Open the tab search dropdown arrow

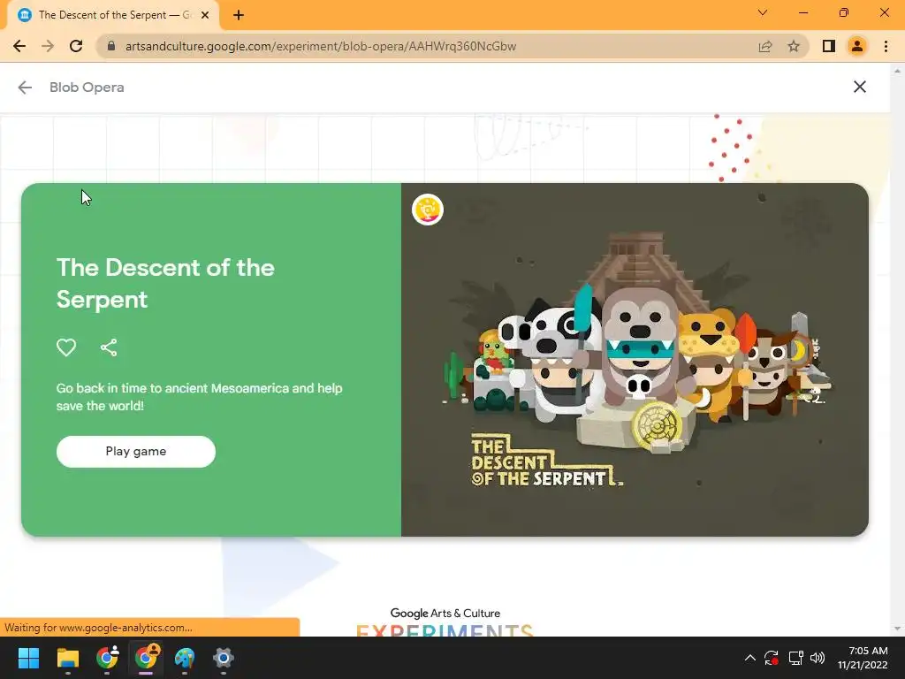[x=763, y=12]
